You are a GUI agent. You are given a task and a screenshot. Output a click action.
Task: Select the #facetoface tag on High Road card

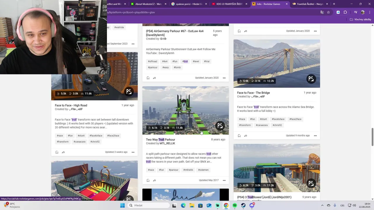click(x=96, y=136)
